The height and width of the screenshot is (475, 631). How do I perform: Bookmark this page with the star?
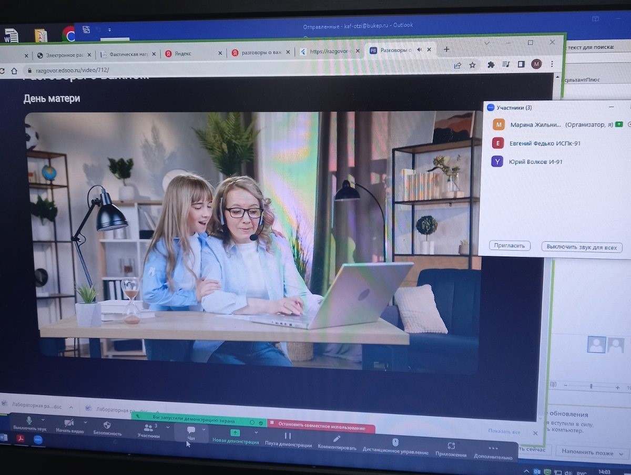point(472,65)
